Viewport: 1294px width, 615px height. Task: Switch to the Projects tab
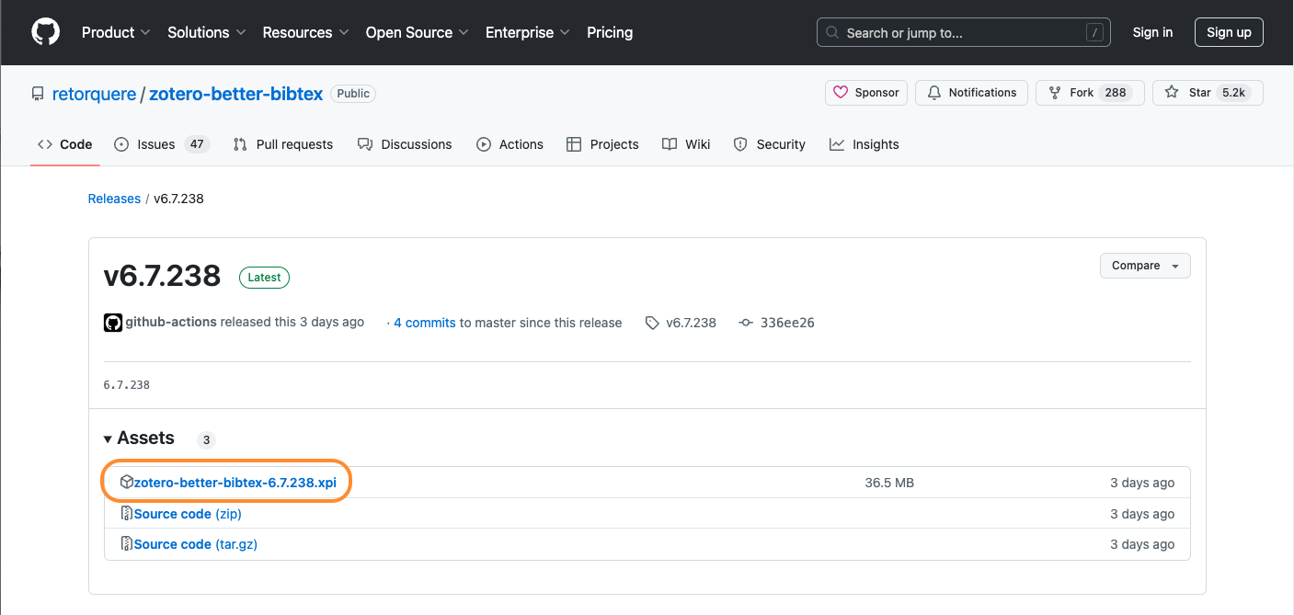(602, 144)
